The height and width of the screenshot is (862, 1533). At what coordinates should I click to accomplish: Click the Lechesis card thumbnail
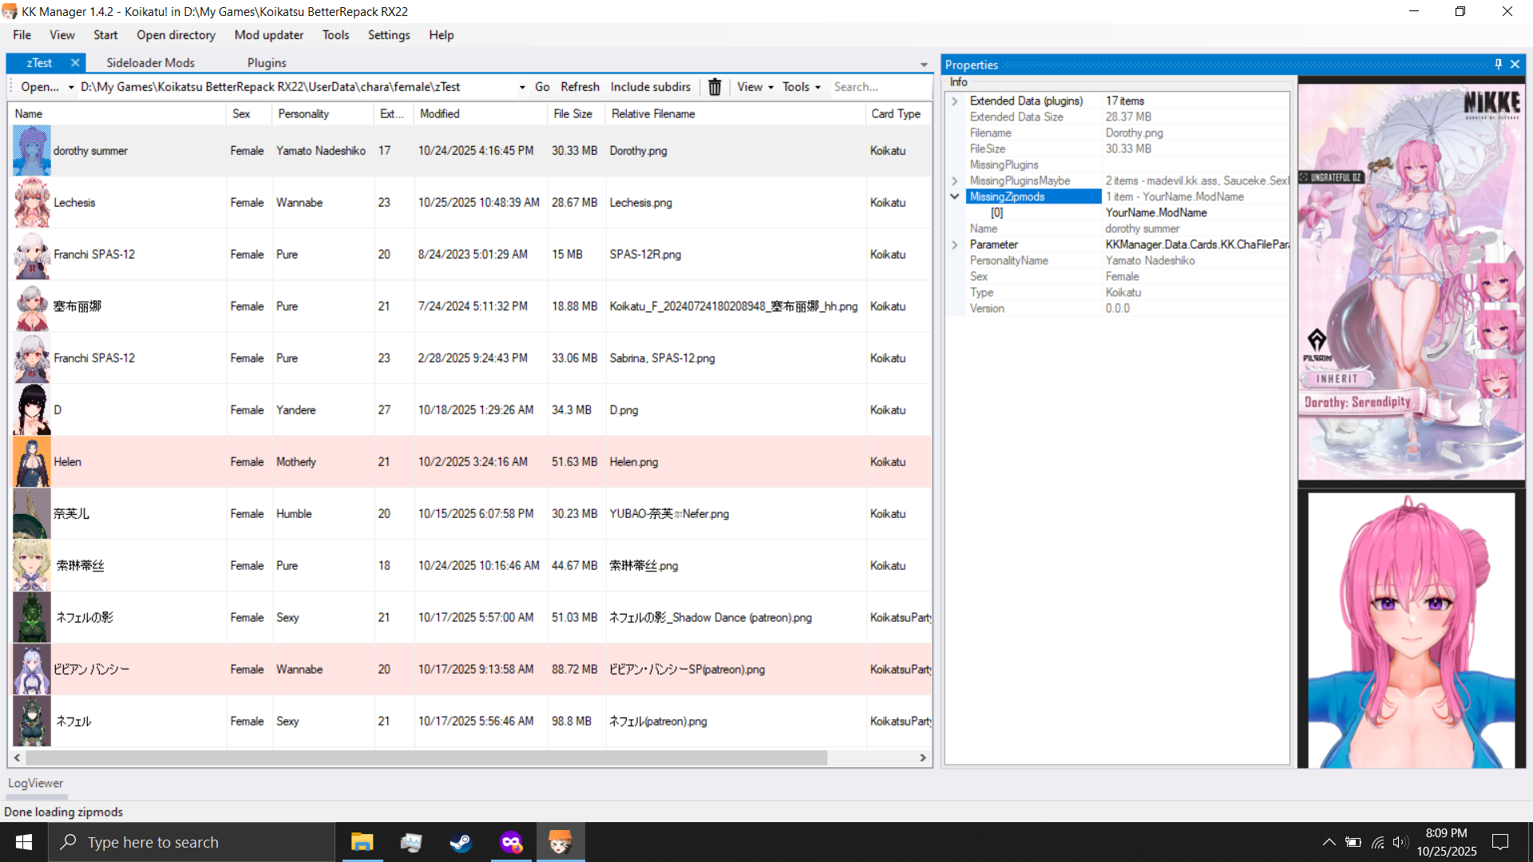[32, 203]
